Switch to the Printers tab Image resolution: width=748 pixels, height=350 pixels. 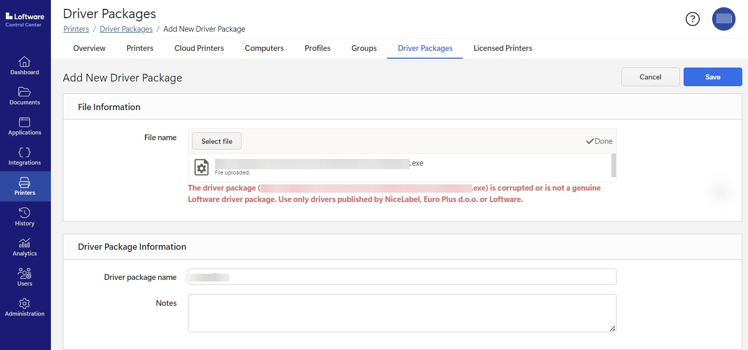pyautogui.click(x=140, y=48)
